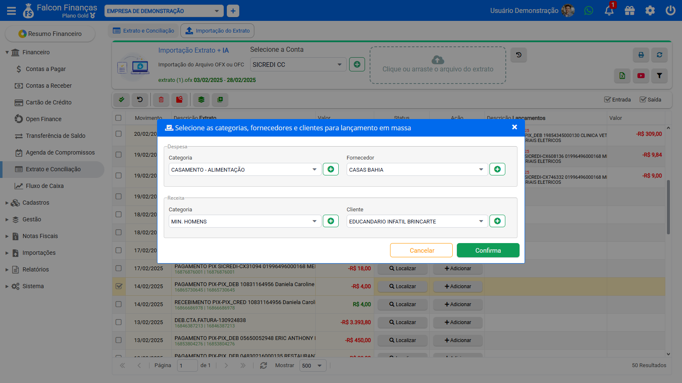Click the red trash delete icon
682x383 pixels.
pyautogui.click(x=161, y=99)
